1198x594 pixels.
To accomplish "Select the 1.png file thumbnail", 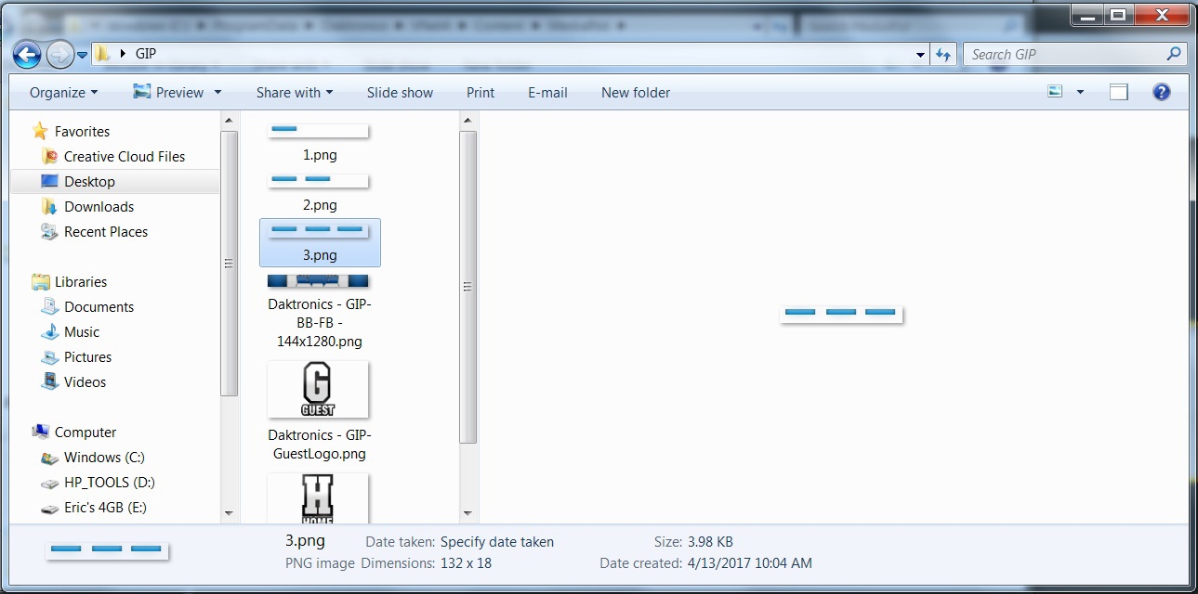I will click(x=319, y=132).
